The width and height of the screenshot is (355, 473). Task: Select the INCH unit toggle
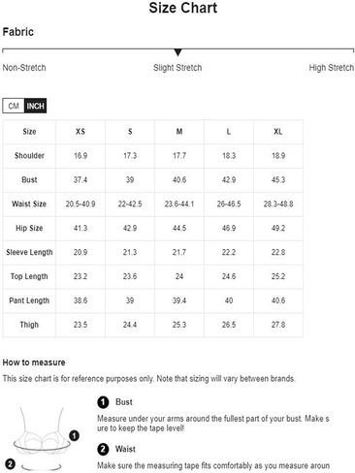coord(35,106)
